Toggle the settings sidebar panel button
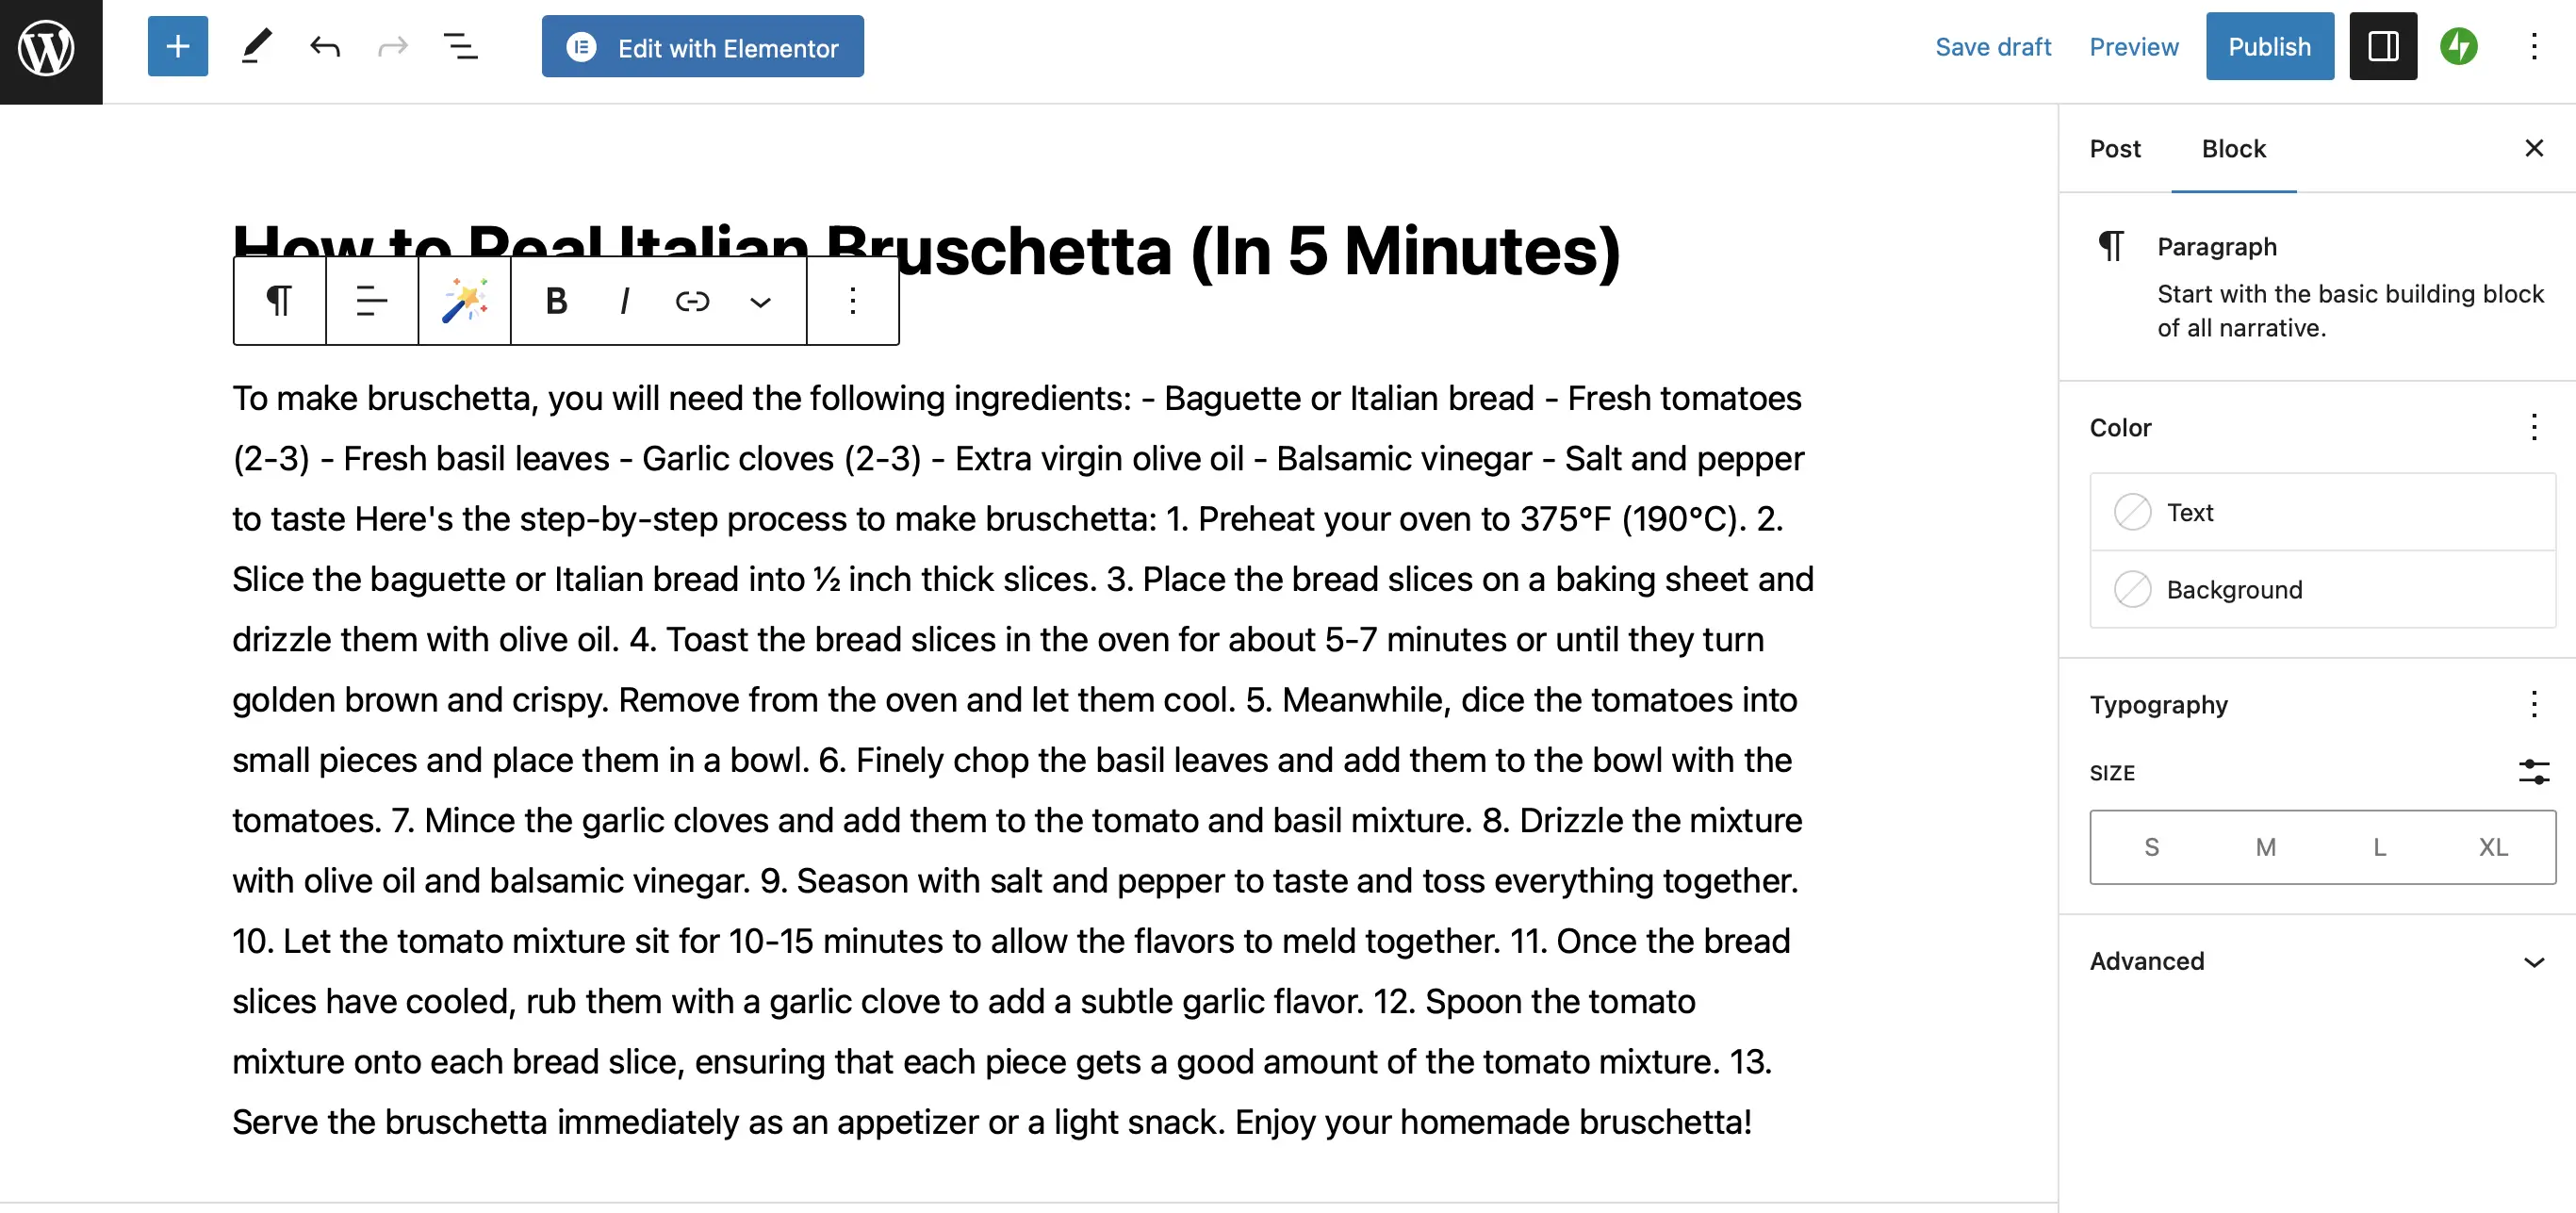The image size is (2576, 1213). click(x=2383, y=47)
